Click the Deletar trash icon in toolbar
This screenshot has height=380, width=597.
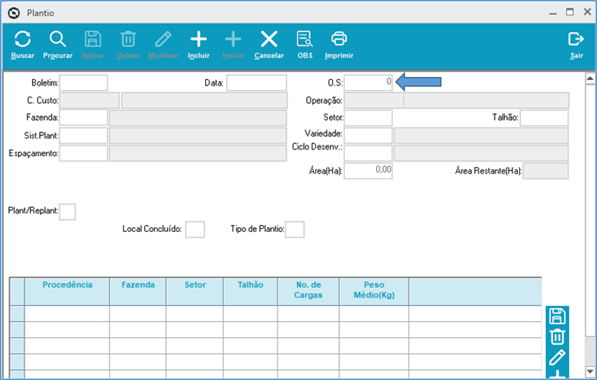pos(128,39)
